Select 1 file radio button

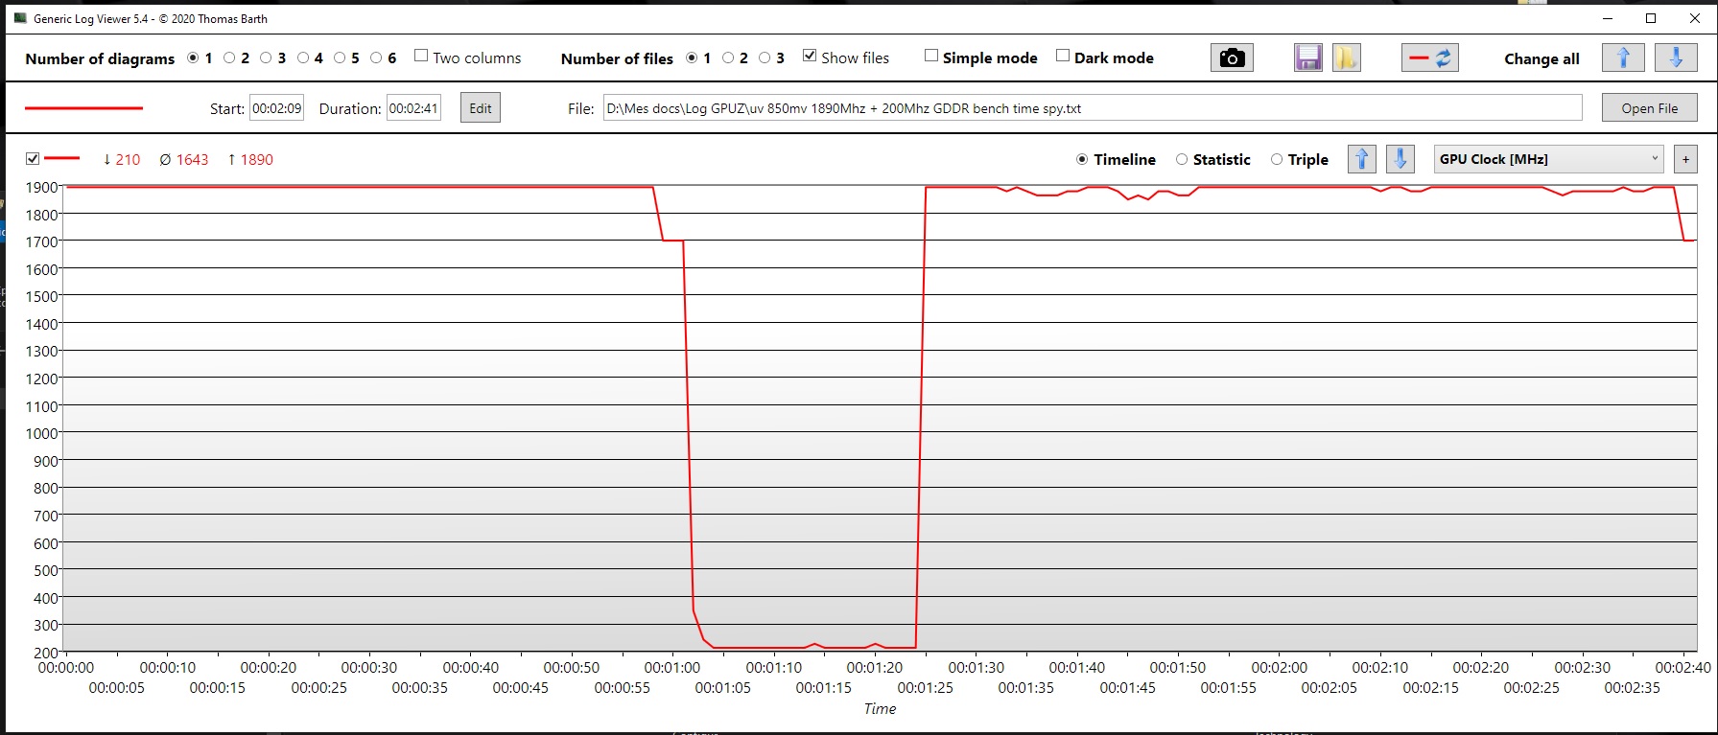pos(692,57)
